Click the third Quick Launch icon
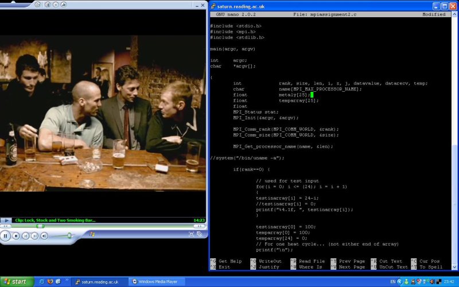This screenshot has width=459, height=287. (58, 281)
